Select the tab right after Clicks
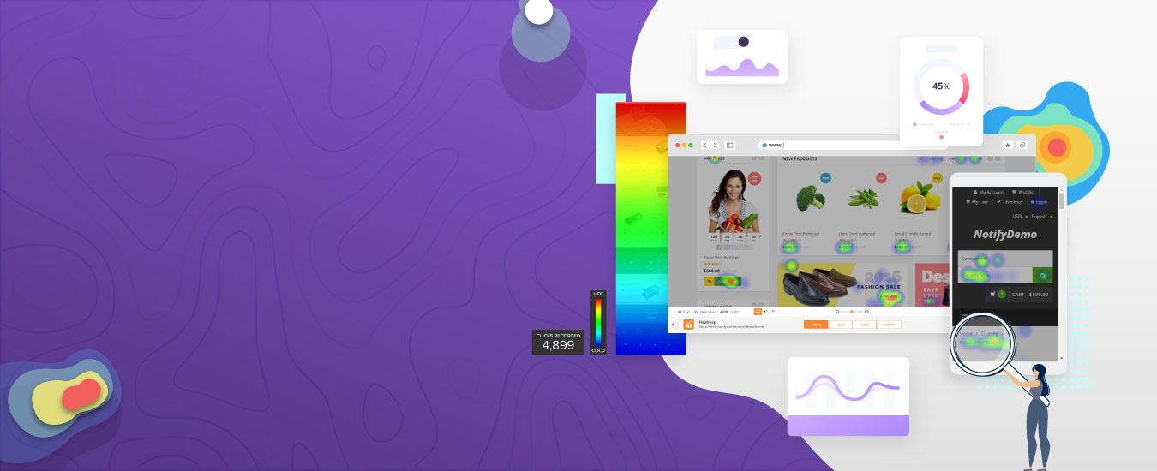 (840, 325)
